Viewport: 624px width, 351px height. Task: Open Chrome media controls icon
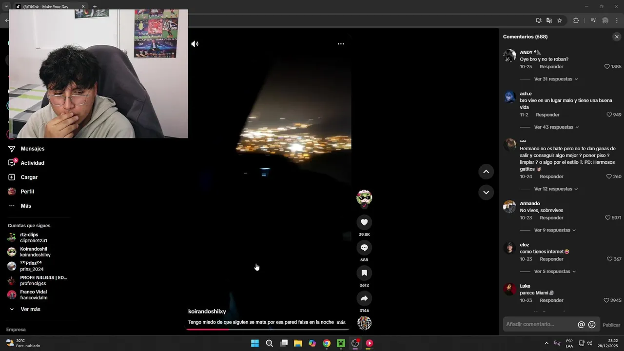click(x=593, y=20)
